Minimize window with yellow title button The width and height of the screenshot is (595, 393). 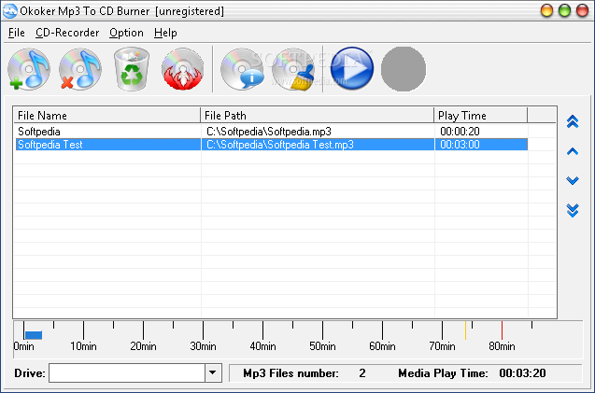click(546, 10)
